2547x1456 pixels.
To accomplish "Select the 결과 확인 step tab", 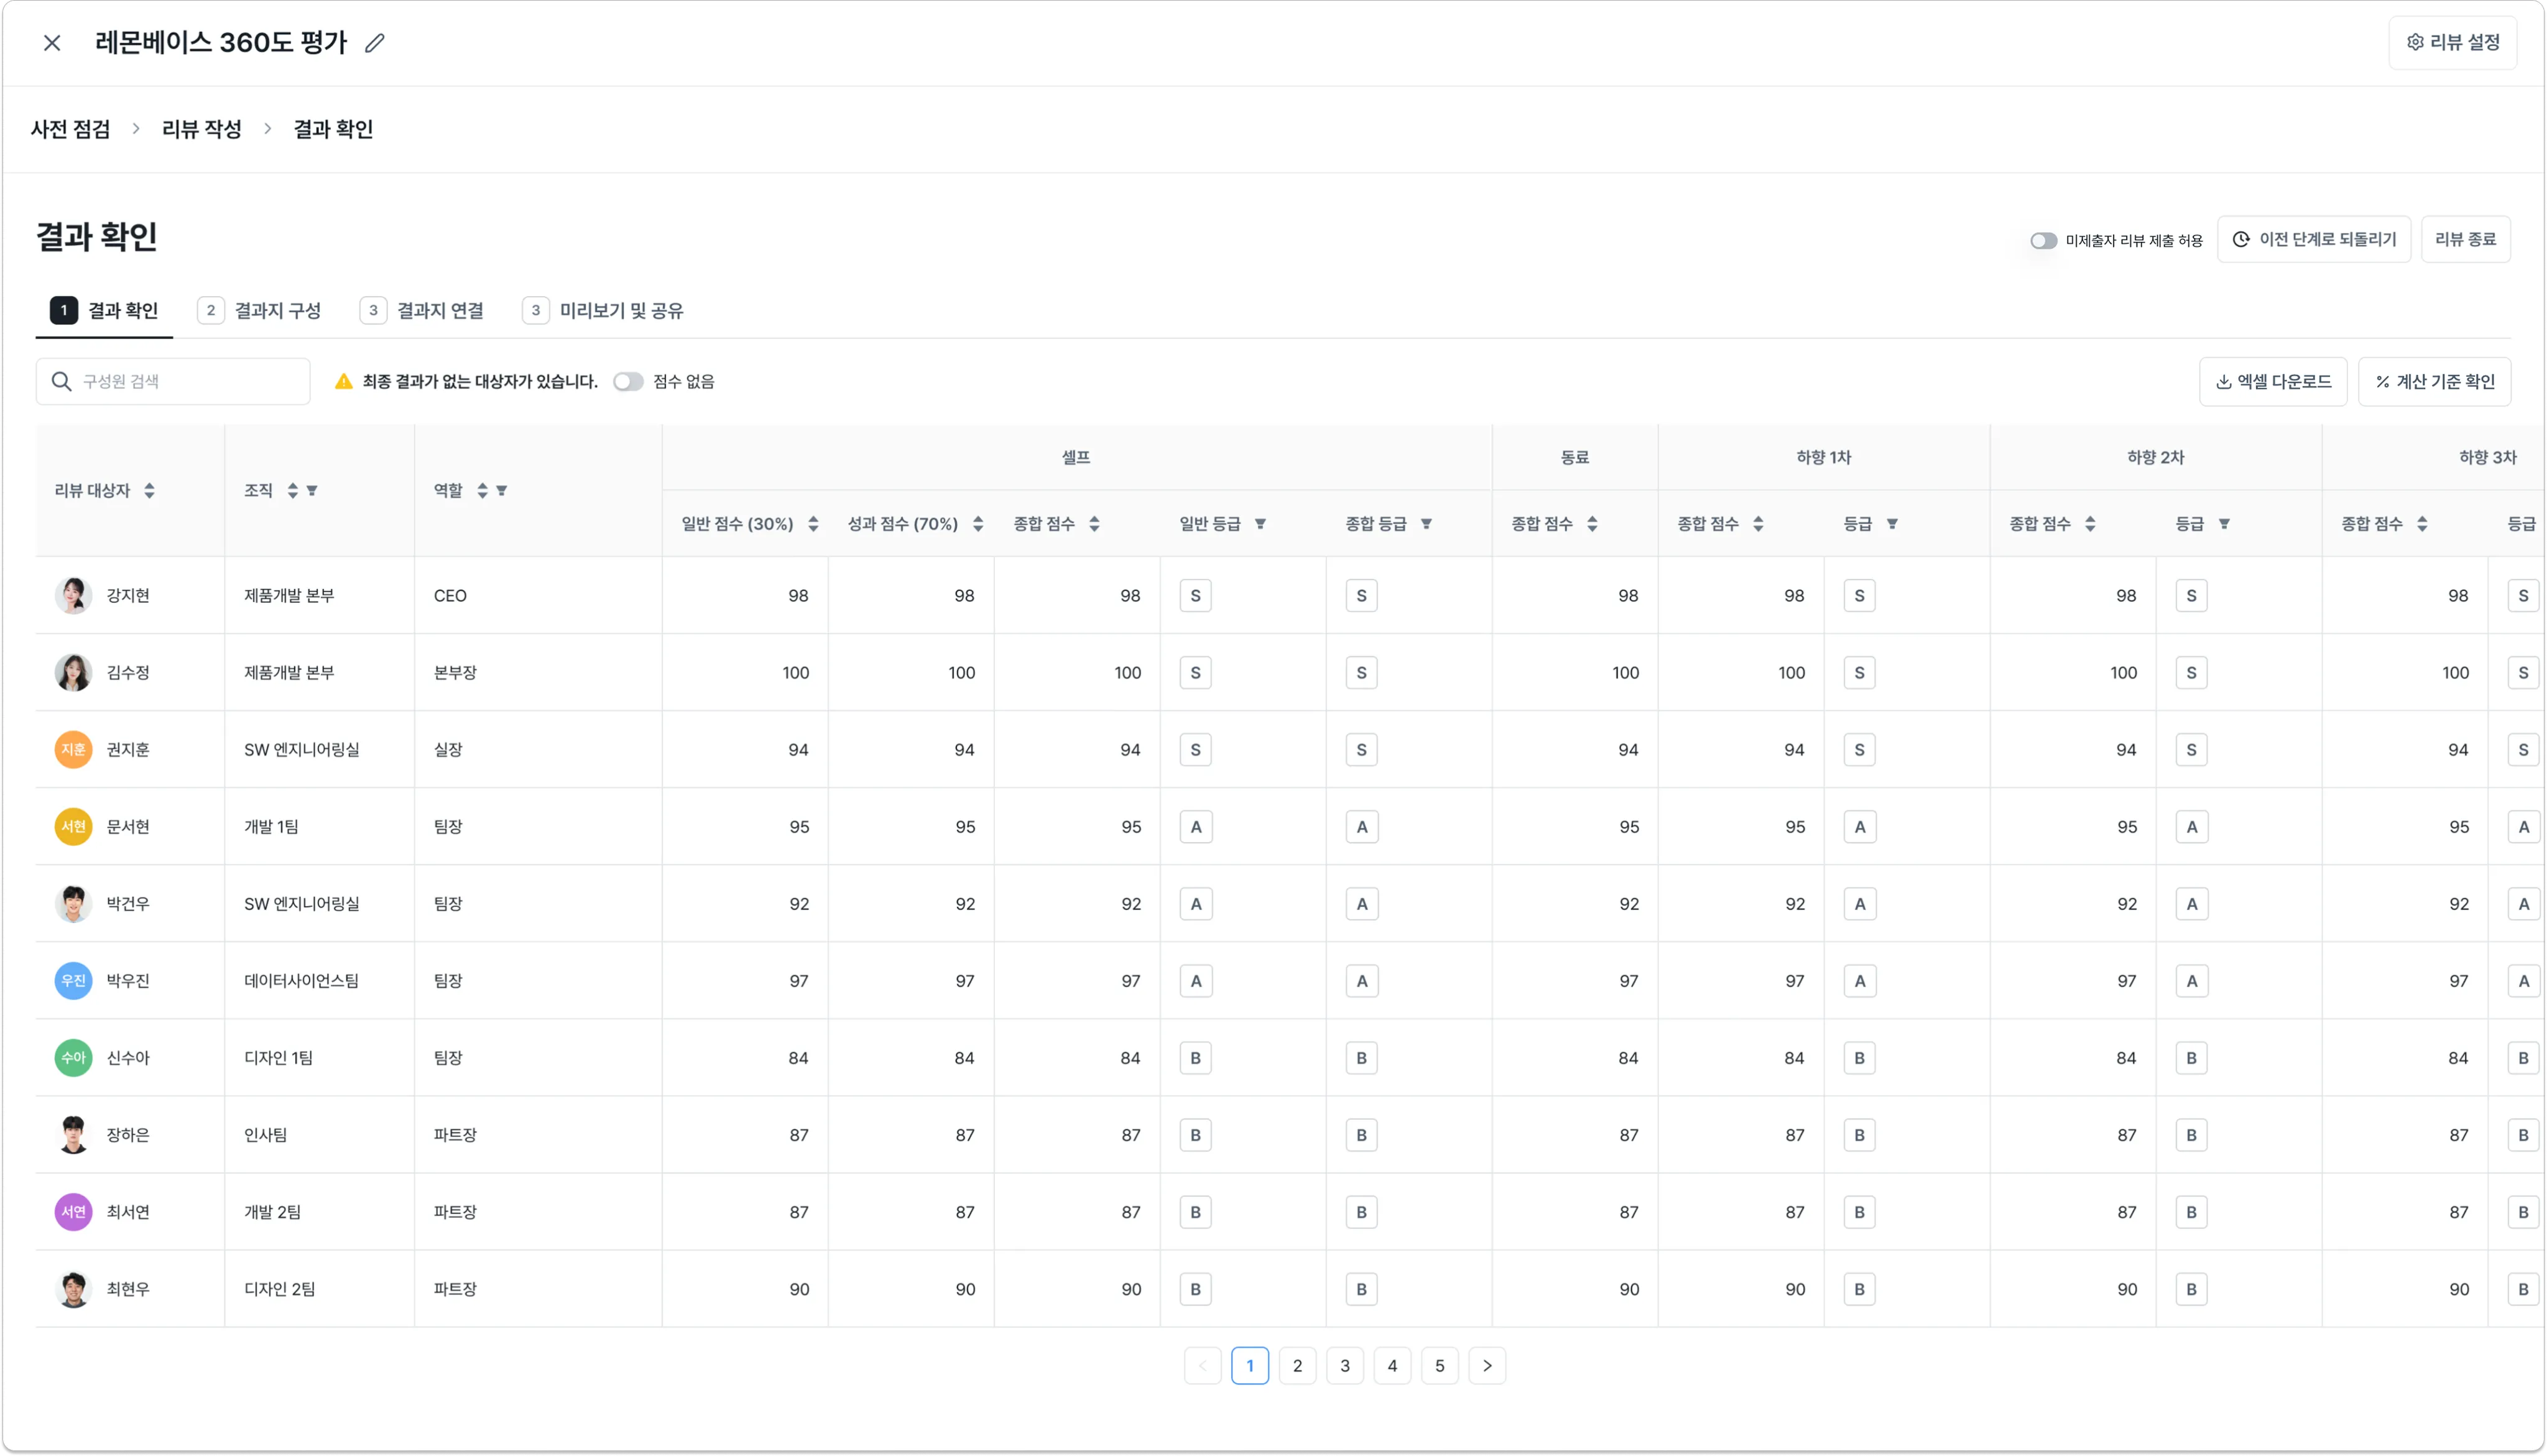I will pyautogui.click(x=104, y=311).
